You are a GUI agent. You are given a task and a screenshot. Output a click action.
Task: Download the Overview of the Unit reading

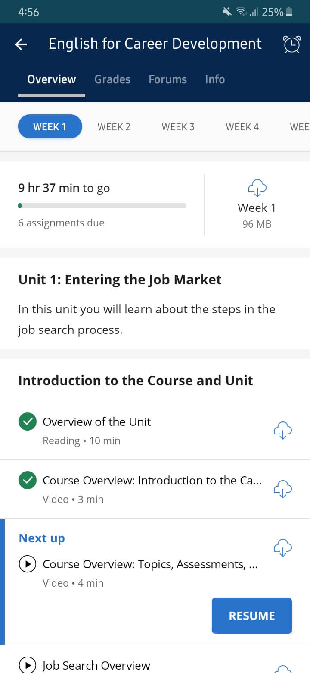coord(282,431)
